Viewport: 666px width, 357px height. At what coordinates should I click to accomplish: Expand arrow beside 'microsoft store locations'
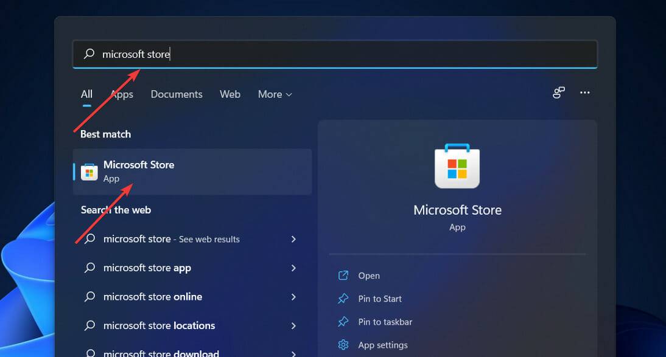(293, 325)
